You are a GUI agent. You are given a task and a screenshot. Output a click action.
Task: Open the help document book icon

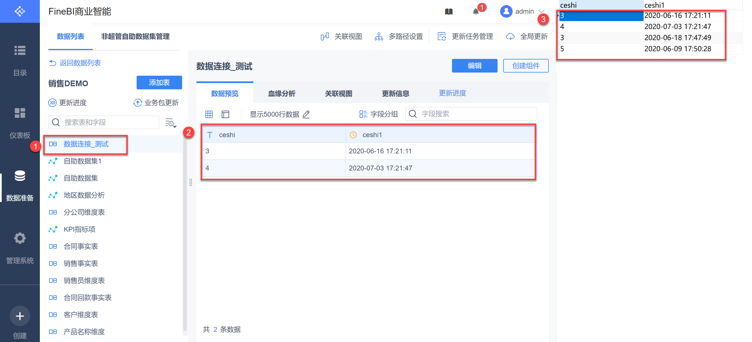(449, 12)
